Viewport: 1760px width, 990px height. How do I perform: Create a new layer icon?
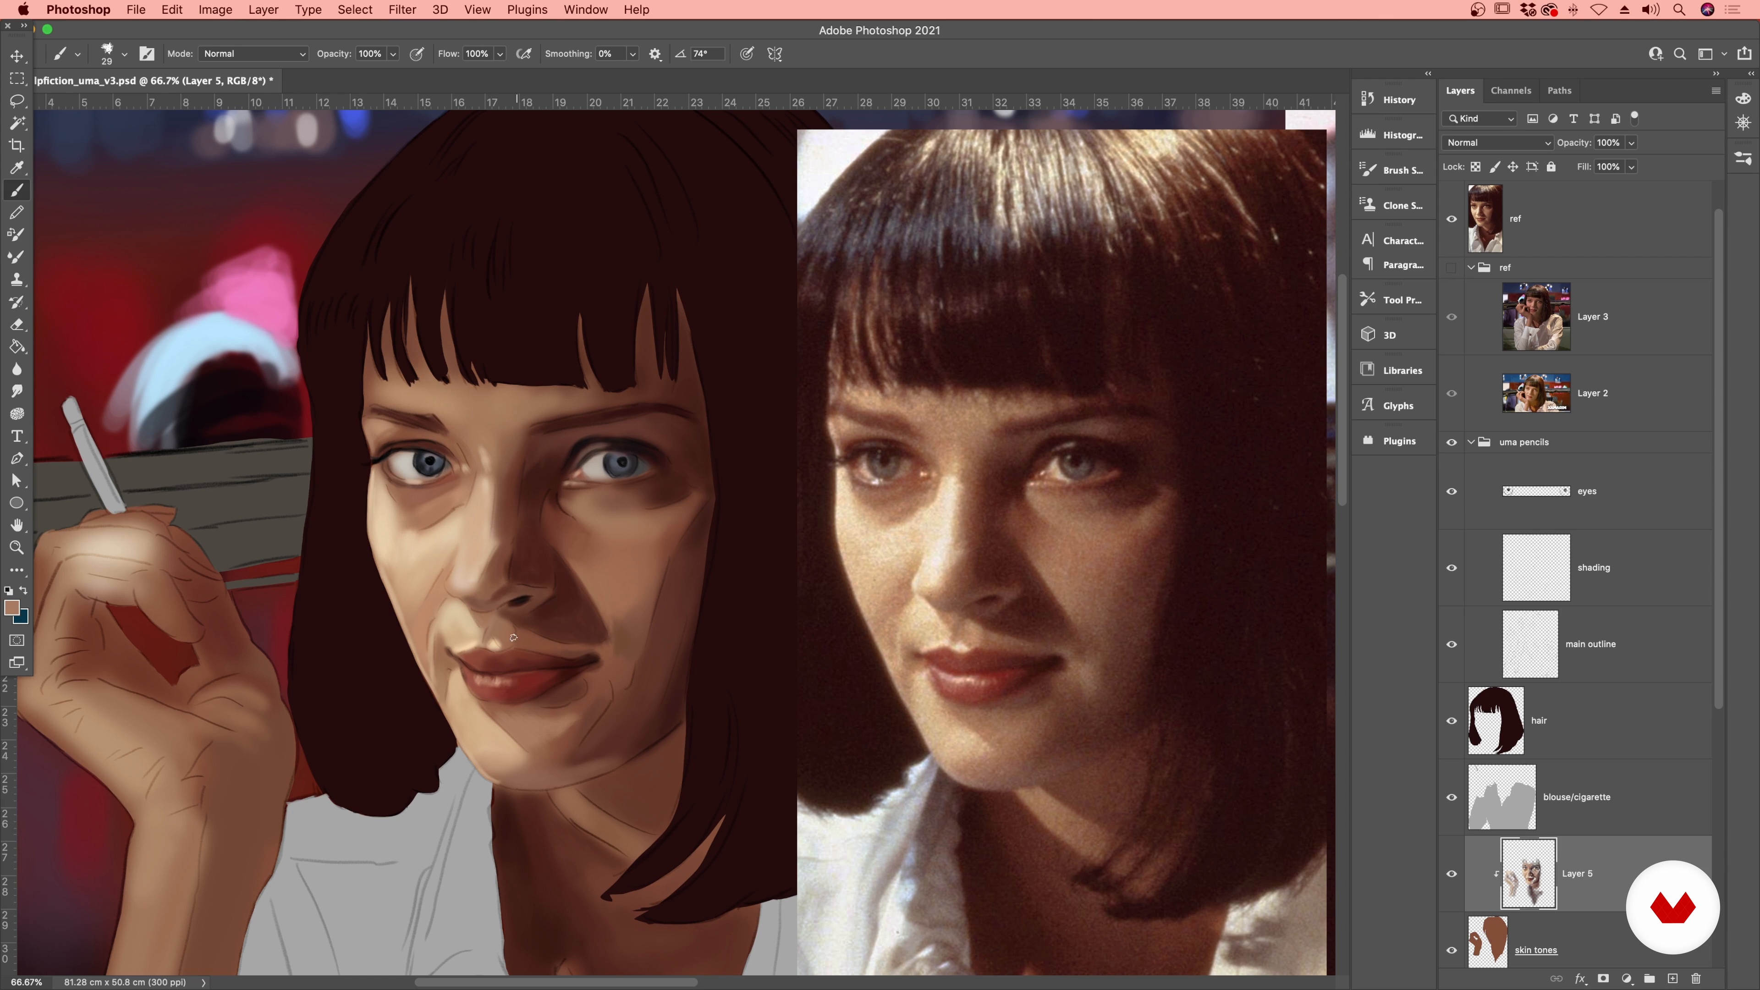(1672, 979)
